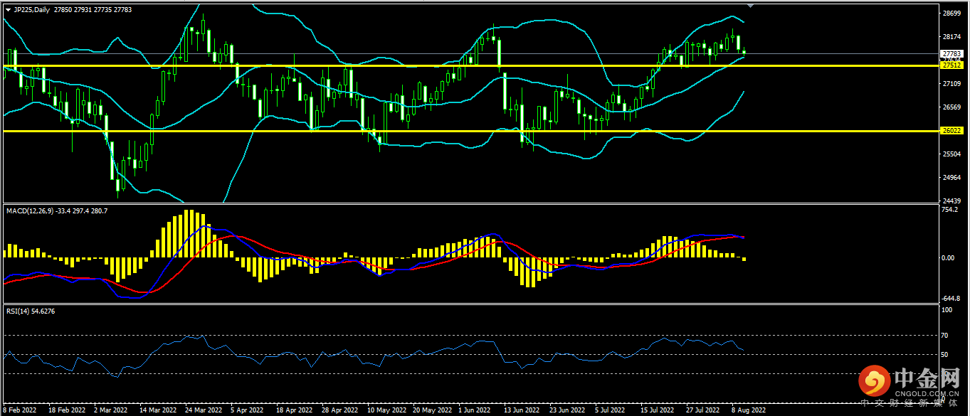
Task: Select the yellow 27512 price level tag
Action: click(951, 65)
